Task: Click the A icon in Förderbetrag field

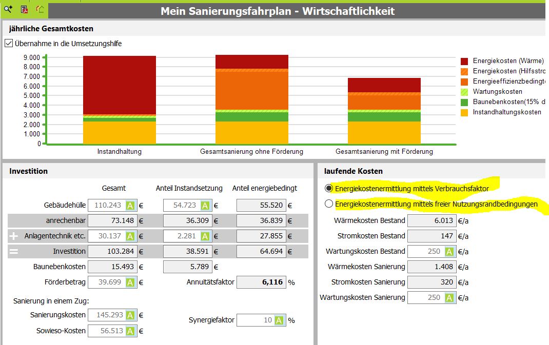Action: point(130,282)
